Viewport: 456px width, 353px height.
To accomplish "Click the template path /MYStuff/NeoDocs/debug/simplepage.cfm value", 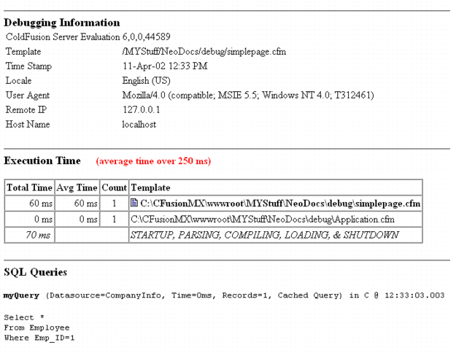I will [200, 52].
